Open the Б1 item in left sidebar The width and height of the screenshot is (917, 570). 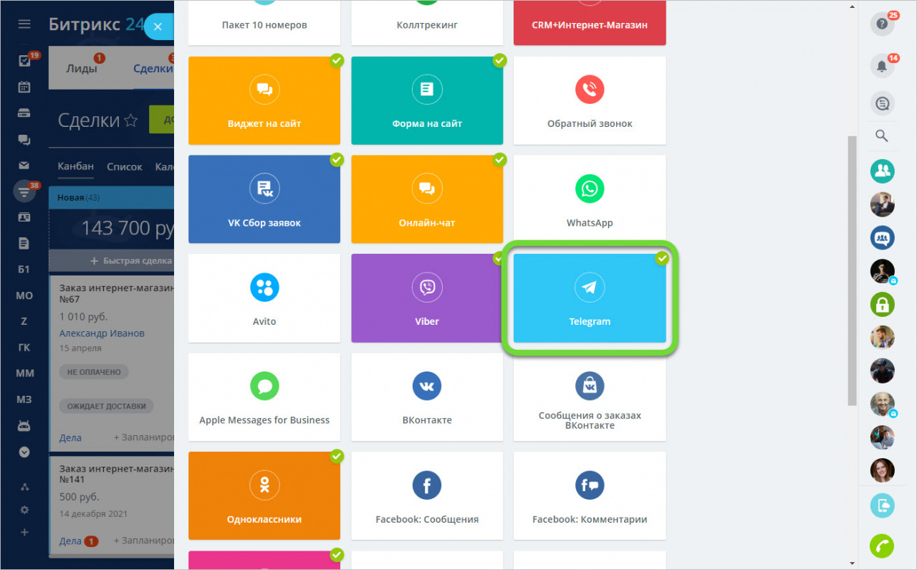(24, 269)
